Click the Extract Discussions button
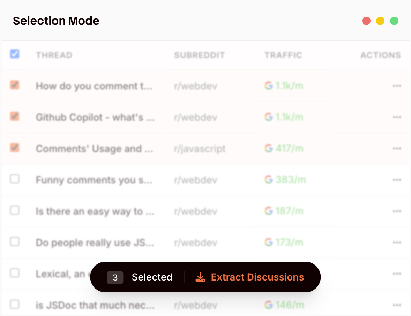Image resolution: width=411 pixels, height=316 pixels. [257, 277]
